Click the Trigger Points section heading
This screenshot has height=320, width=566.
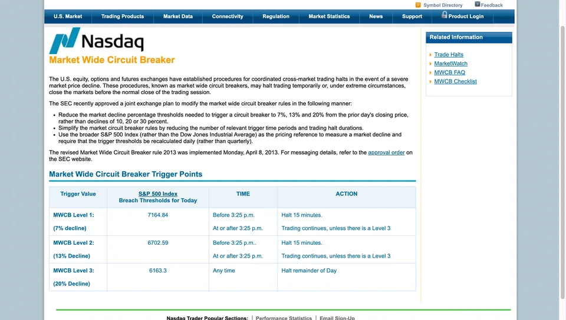pyautogui.click(x=126, y=174)
